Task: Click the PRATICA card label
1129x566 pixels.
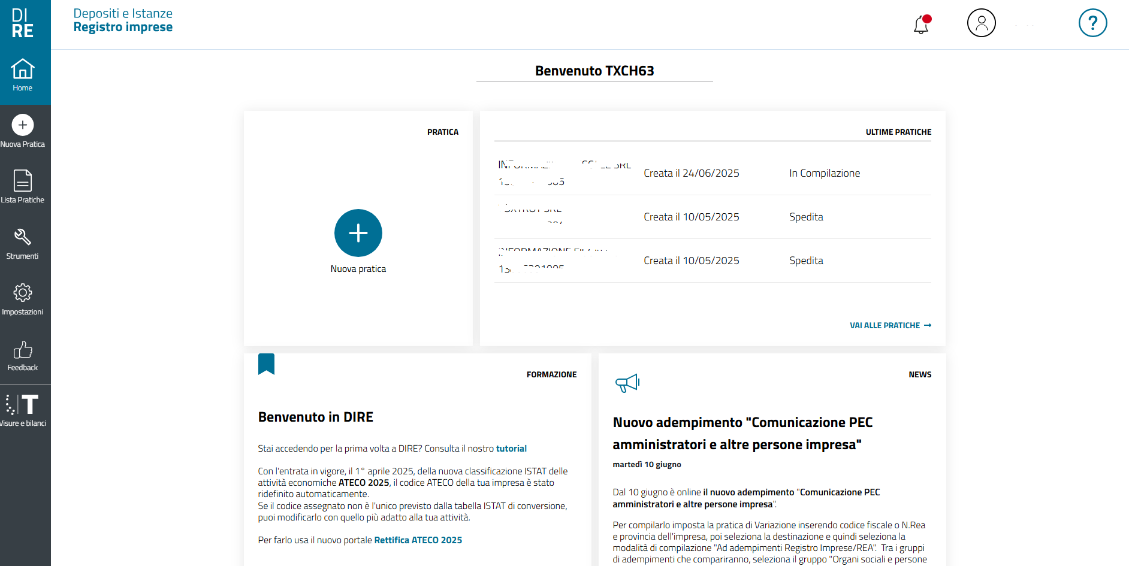Action: 443,132
